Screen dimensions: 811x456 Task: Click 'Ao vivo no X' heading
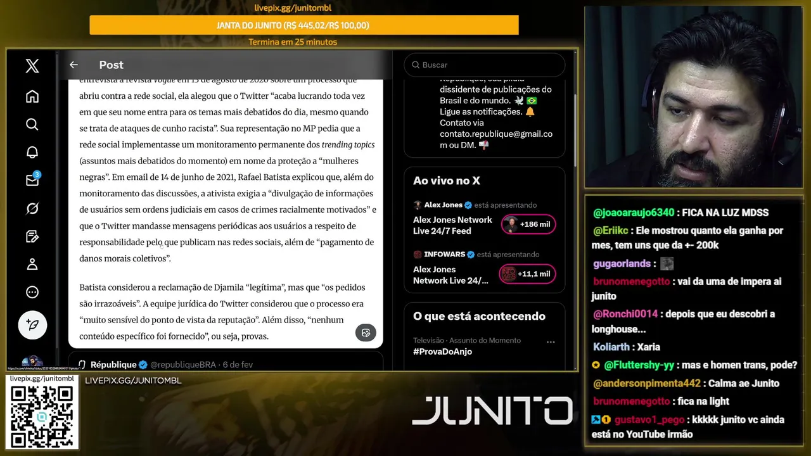tap(447, 181)
